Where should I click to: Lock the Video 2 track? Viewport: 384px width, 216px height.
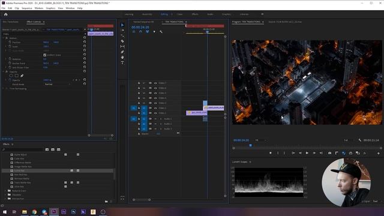coord(139,108)
